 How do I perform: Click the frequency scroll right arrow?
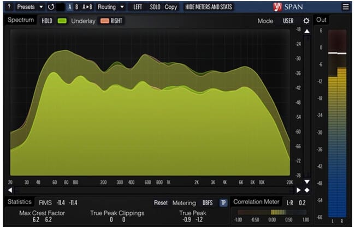coord(299,190)
